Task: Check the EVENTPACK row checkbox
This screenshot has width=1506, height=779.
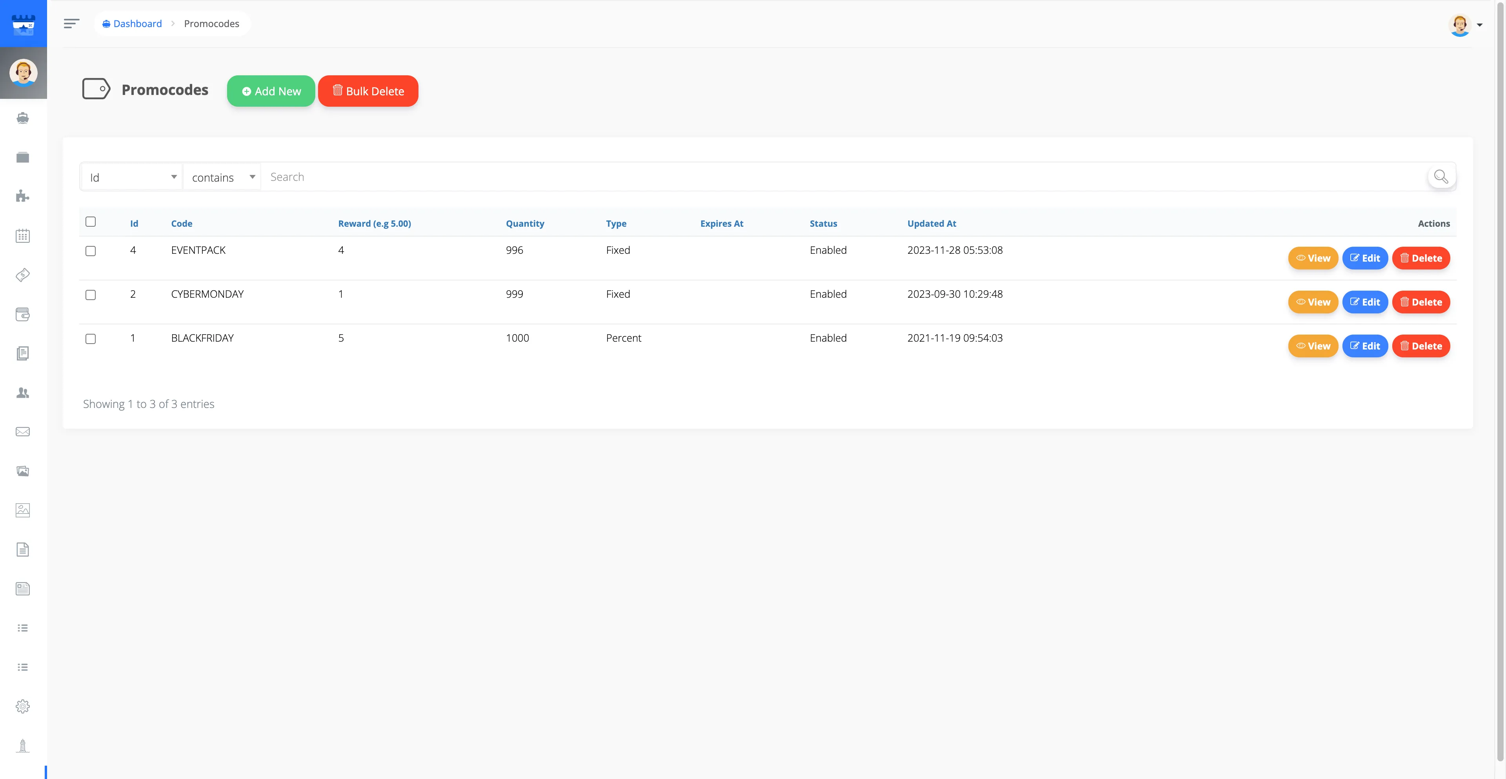Action: 91,251
